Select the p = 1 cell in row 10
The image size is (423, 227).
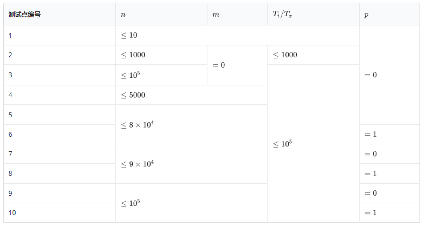pos(370,212)
